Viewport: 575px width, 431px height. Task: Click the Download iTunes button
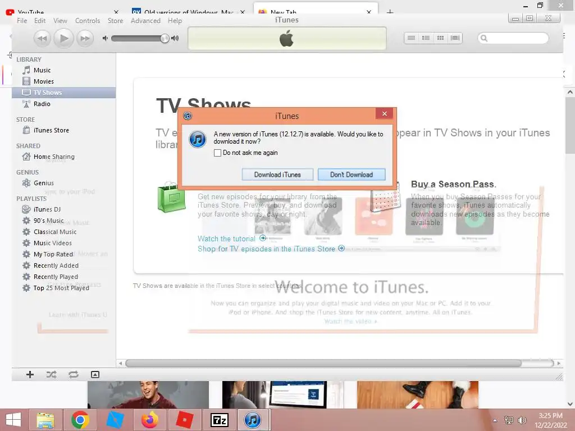pos(277,175)
